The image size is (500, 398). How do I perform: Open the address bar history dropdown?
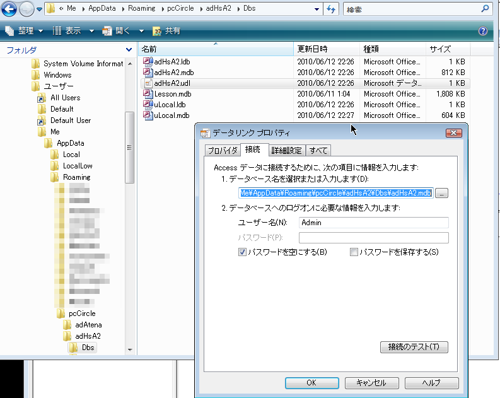tap(317, 9)
